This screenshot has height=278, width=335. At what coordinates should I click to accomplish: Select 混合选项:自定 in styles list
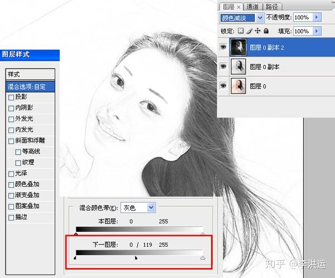30,86
